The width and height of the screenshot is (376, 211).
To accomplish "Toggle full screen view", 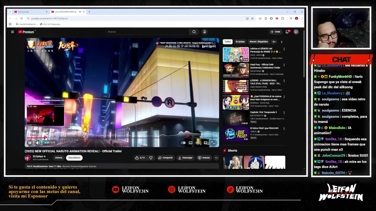I will point(213,143).
